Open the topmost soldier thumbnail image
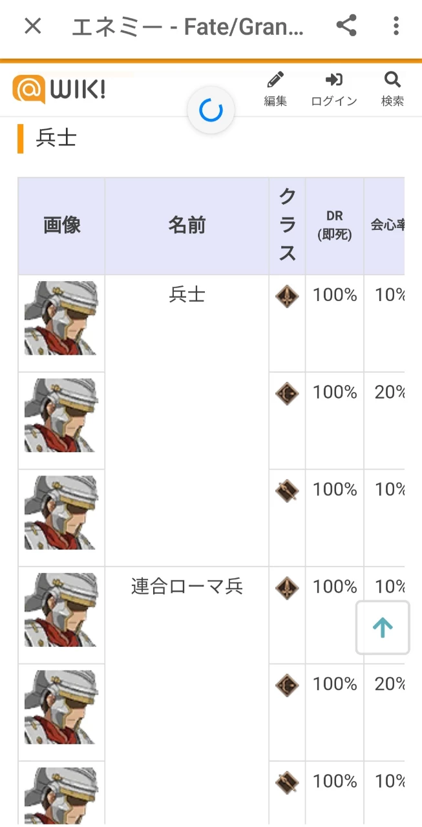The image size is (422, 827). pos(61,318)
